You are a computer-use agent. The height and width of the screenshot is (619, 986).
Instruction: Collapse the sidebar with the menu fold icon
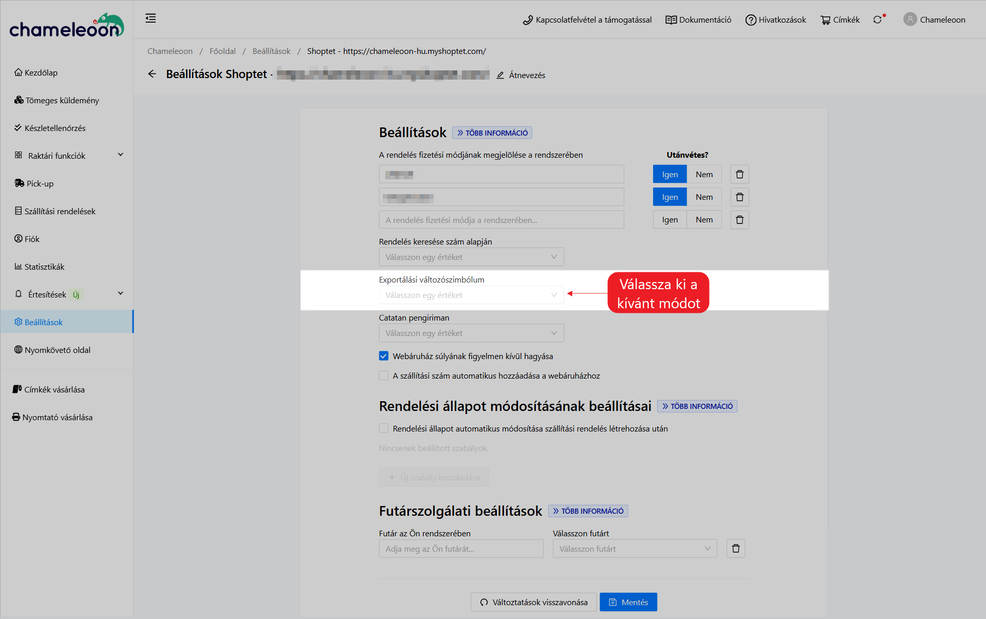tap(151, 18)
